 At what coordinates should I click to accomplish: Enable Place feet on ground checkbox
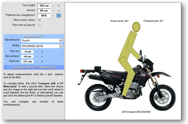[x=39, y=25]
